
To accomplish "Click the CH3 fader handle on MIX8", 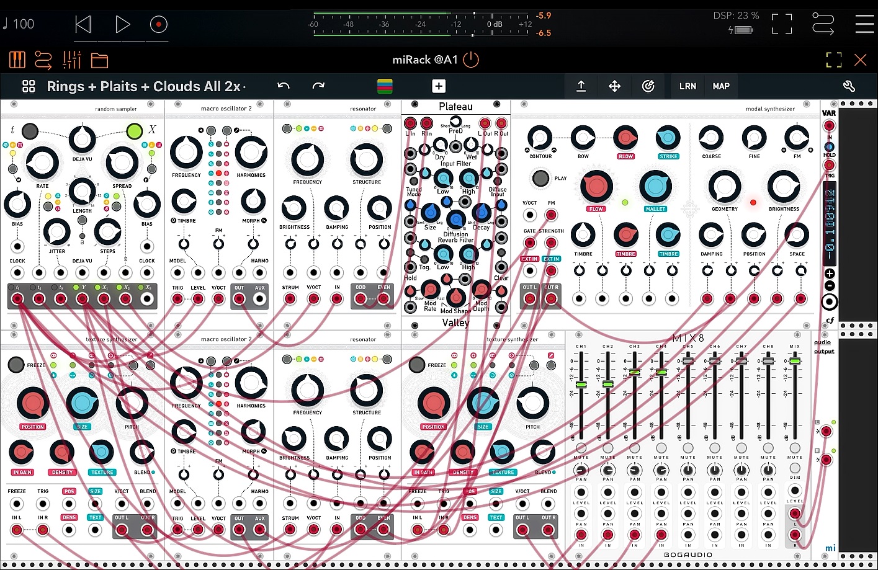I will tap(634, 372).
